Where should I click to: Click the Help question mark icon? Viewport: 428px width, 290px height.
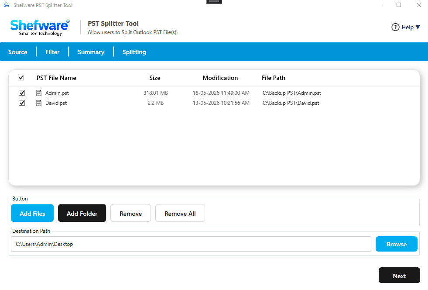[395, 28]
